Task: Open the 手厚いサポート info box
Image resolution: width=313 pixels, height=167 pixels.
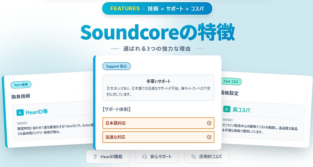Action: [x=158, y=88]
